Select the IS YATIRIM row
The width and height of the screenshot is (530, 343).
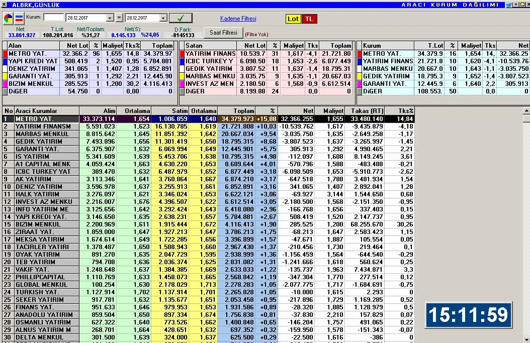208,157
